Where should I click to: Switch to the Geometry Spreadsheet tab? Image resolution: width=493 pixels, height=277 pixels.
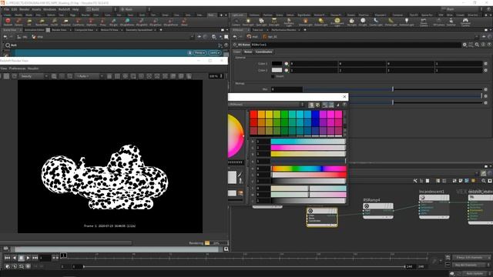coord(139,30)
